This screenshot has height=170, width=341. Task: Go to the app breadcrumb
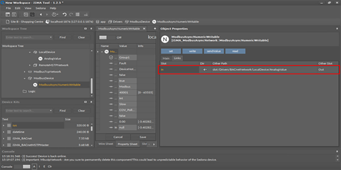tap(101, 22)
